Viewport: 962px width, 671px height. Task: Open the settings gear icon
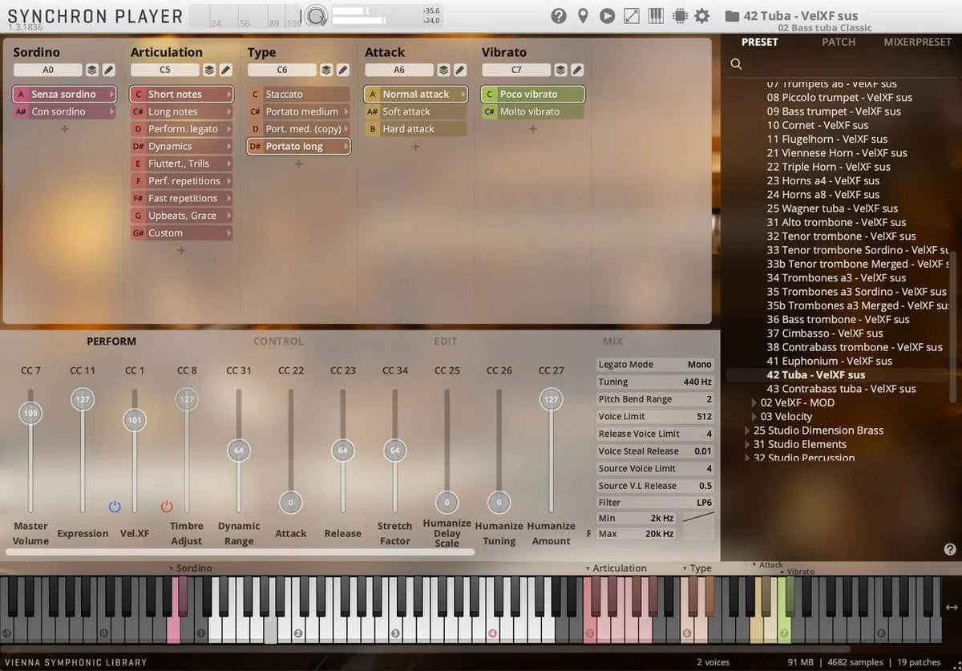tap(701, 16)
